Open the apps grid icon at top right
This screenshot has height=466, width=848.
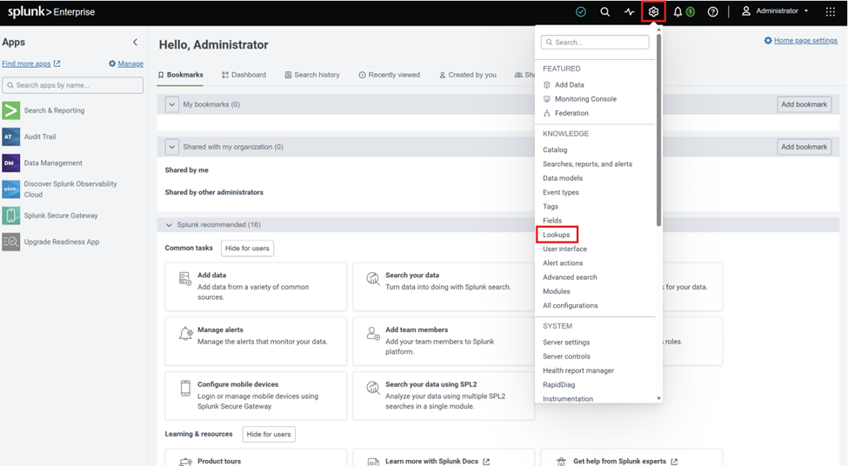point(830,11)
